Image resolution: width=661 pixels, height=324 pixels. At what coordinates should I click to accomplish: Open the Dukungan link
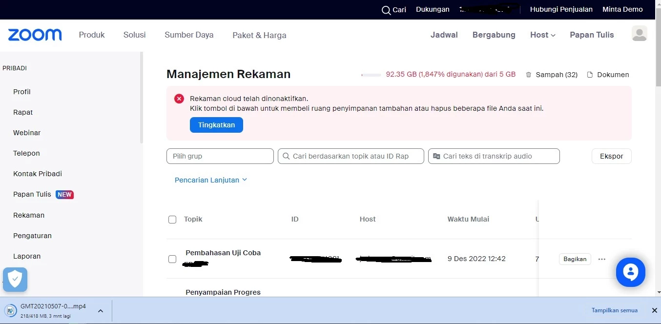[x=433, y=9]
